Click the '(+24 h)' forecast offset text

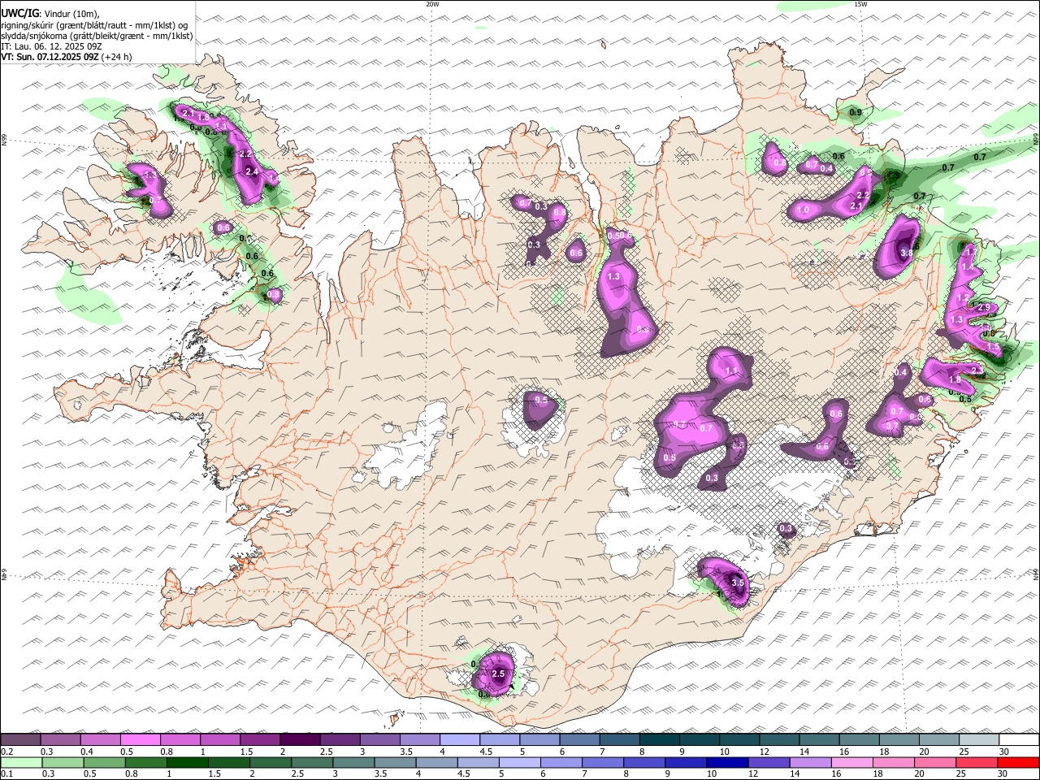tap(117, 57)
